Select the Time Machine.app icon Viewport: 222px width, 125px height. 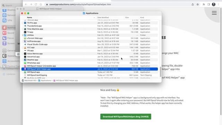tap(25, 29)
